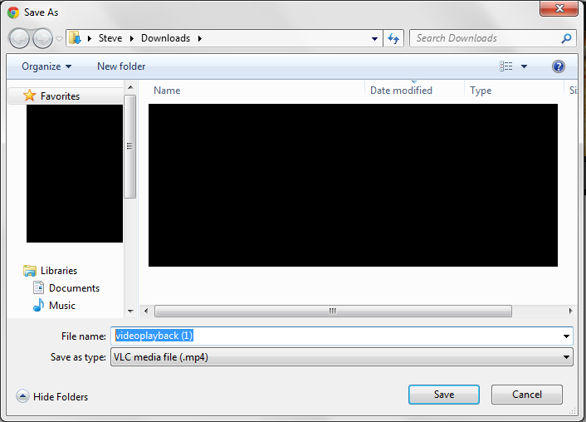Open the Save as type dropdown
This screenshot has height=422, width=586.
click(342, 357)
